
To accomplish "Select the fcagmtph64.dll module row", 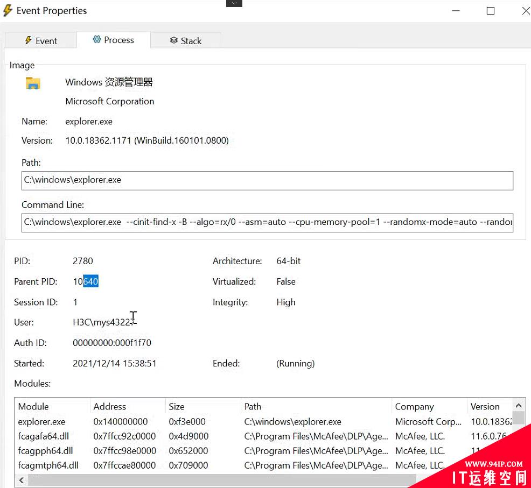I will (264, 465).
